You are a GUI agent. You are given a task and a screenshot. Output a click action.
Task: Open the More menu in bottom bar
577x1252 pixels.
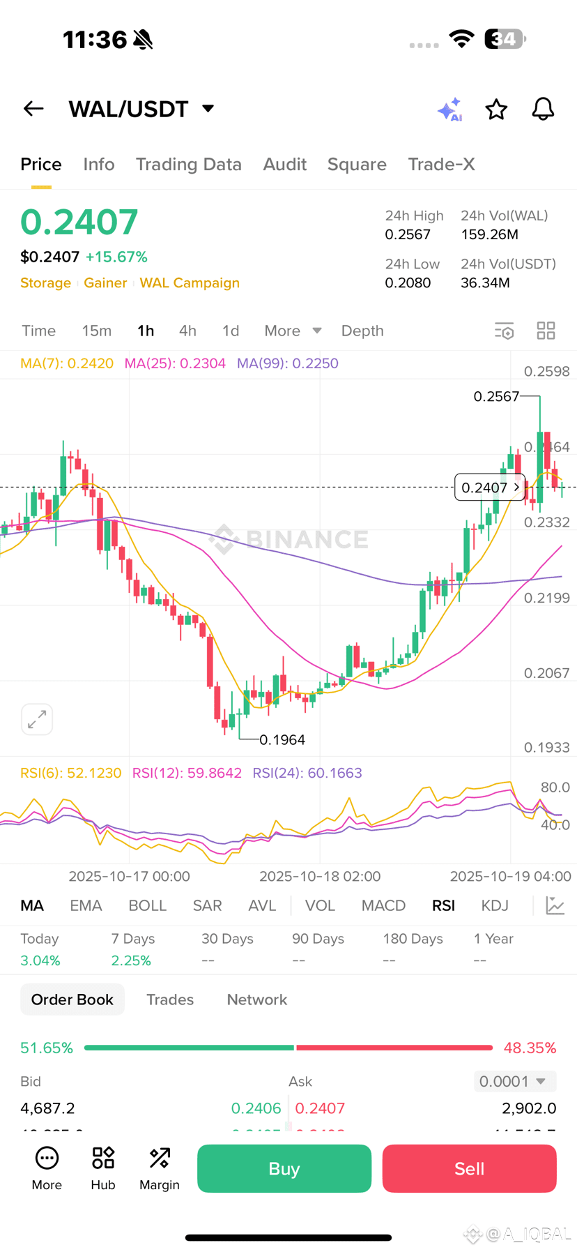pyautogui.click(x=47, y=1169)
